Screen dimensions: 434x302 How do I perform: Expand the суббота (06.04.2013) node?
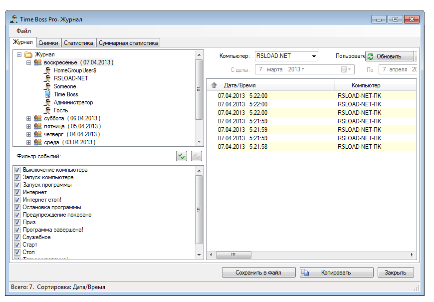tap(28, 118)
